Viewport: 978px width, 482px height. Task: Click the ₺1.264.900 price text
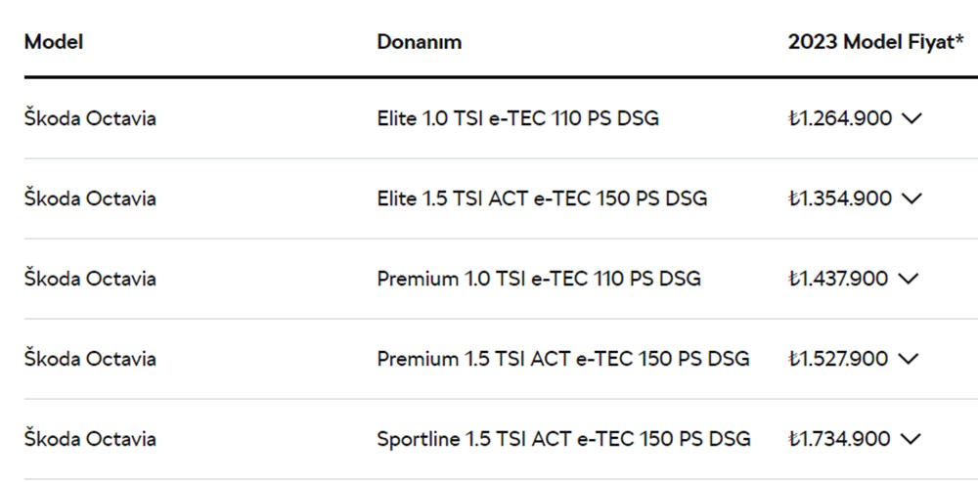[x=840, y=118]
